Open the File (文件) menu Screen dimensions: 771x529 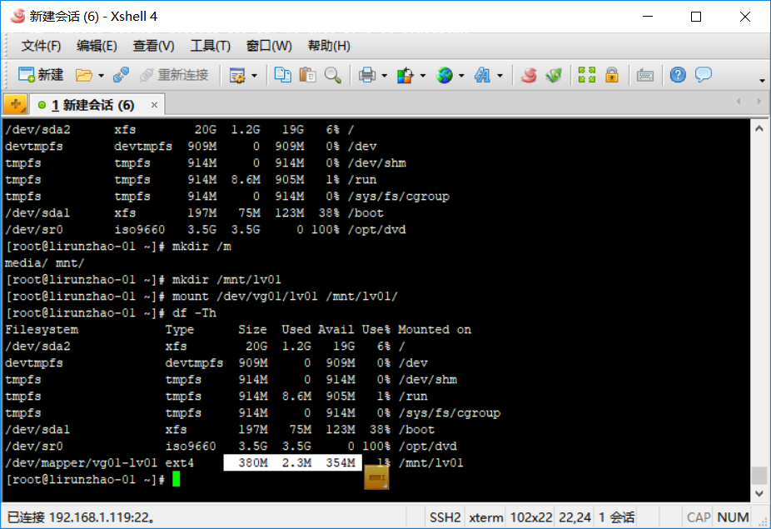click(41, 46)
